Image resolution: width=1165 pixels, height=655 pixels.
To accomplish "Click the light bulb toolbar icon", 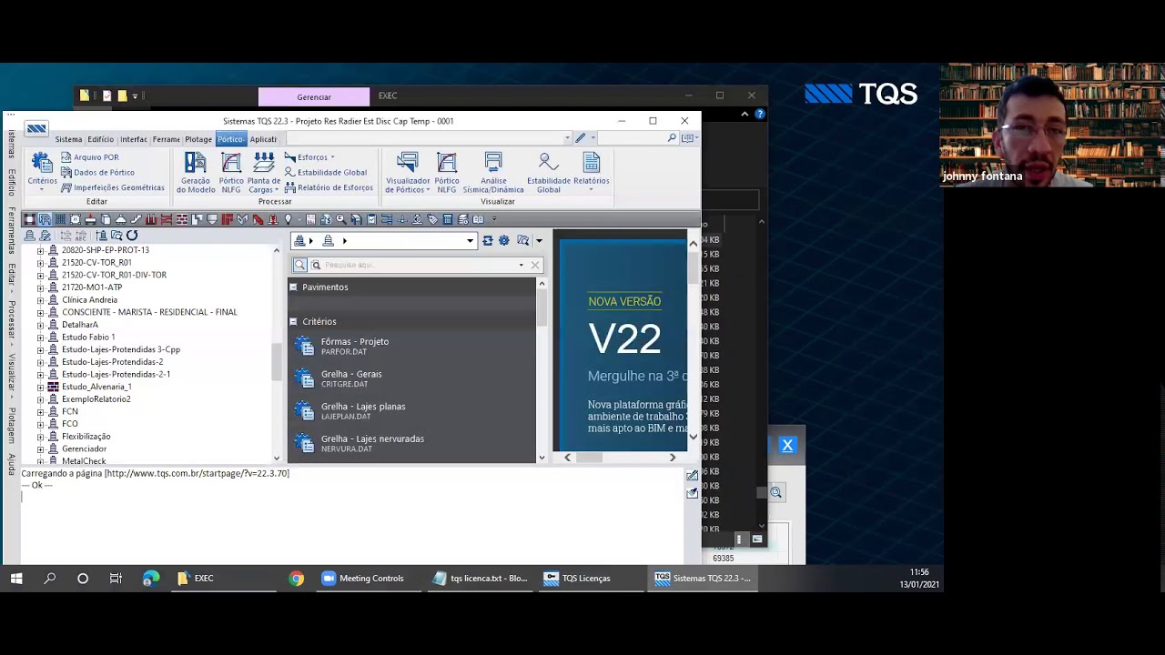I will [x=288, y=219].
